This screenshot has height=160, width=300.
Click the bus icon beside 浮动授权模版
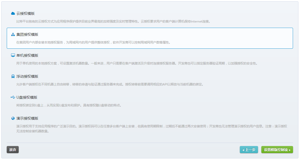pos(13,76)
